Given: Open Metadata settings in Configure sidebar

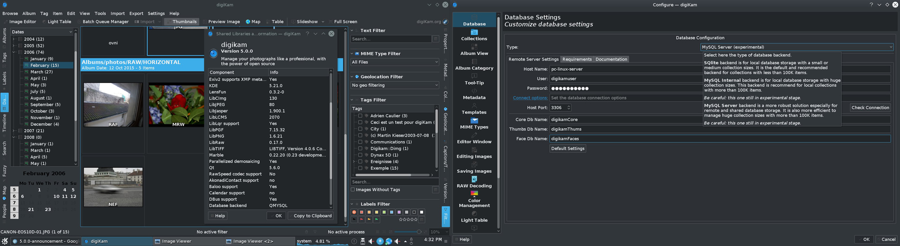Looking at the screenshot, I should point(474,94).
